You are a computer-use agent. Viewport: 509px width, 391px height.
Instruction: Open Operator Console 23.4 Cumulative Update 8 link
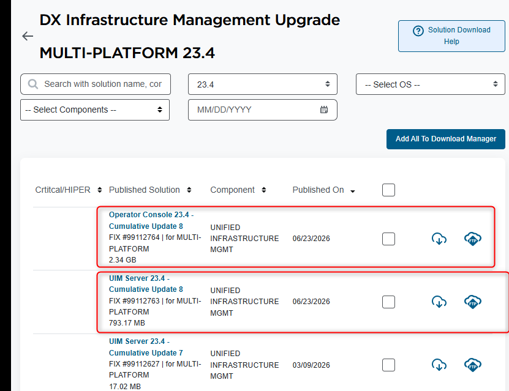(x=151, y=220)
